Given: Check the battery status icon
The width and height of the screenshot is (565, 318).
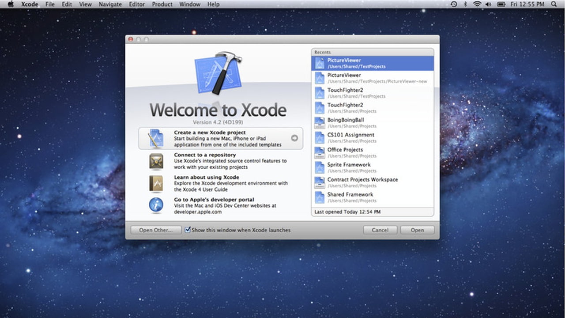Looking at the screenshot, I should tap(501, 4).
